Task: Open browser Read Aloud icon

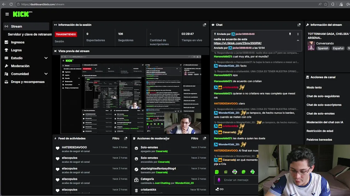Action: 320,4
